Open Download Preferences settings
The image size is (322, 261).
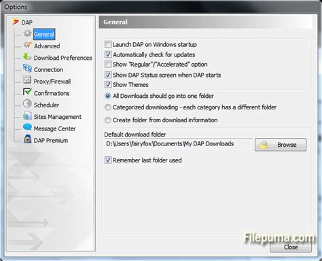point(63,58)
